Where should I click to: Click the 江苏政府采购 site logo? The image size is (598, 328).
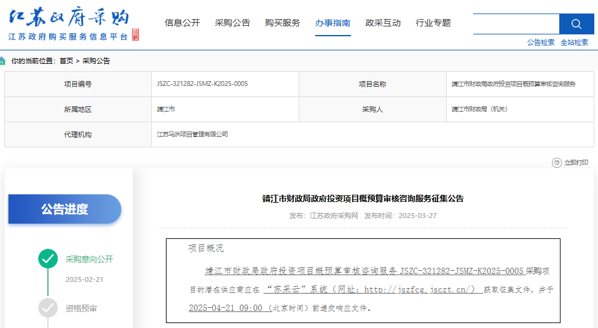coord(73,25)
